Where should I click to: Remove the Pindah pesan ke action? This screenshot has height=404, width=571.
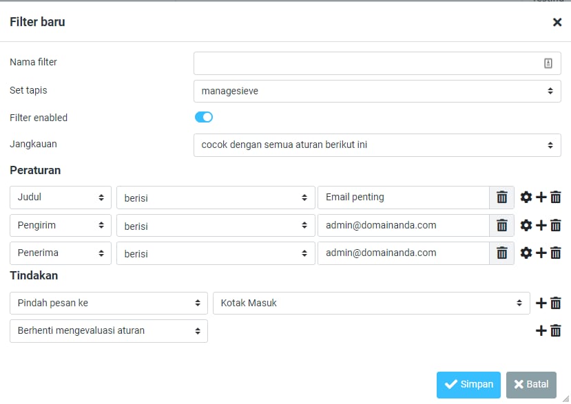click(556, 303)
